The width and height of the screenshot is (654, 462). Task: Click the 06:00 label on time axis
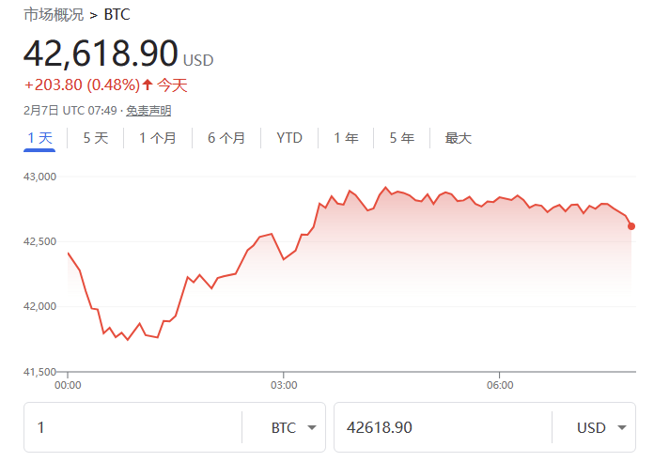500,385
